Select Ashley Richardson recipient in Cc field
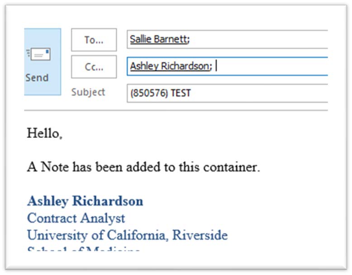Image resolution: width=352 pixels, height=275 pixels. (170, 66)
